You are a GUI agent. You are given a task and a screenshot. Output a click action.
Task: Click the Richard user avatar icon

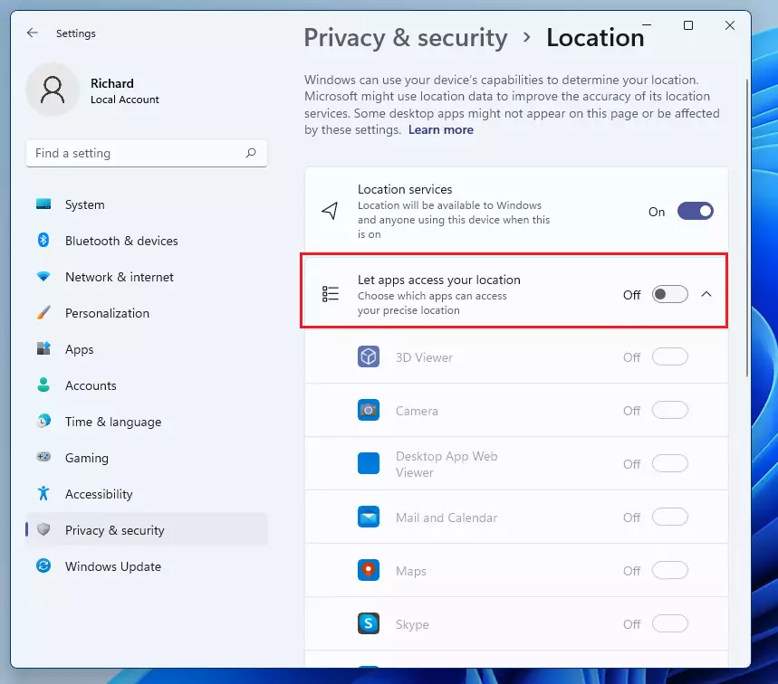coord(53,90)
